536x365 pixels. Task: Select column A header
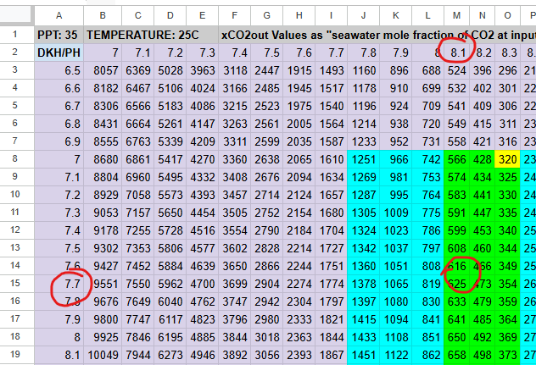[59, 14]
